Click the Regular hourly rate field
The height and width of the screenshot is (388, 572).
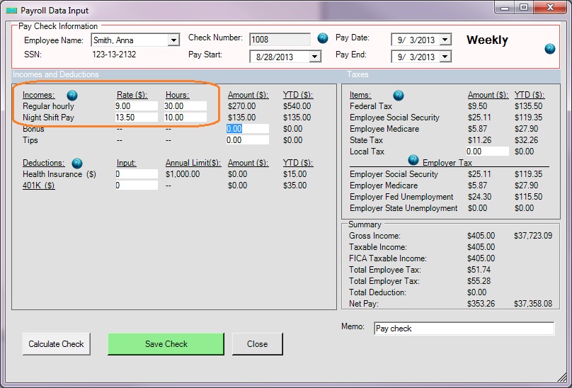click(x=136, y=106)
